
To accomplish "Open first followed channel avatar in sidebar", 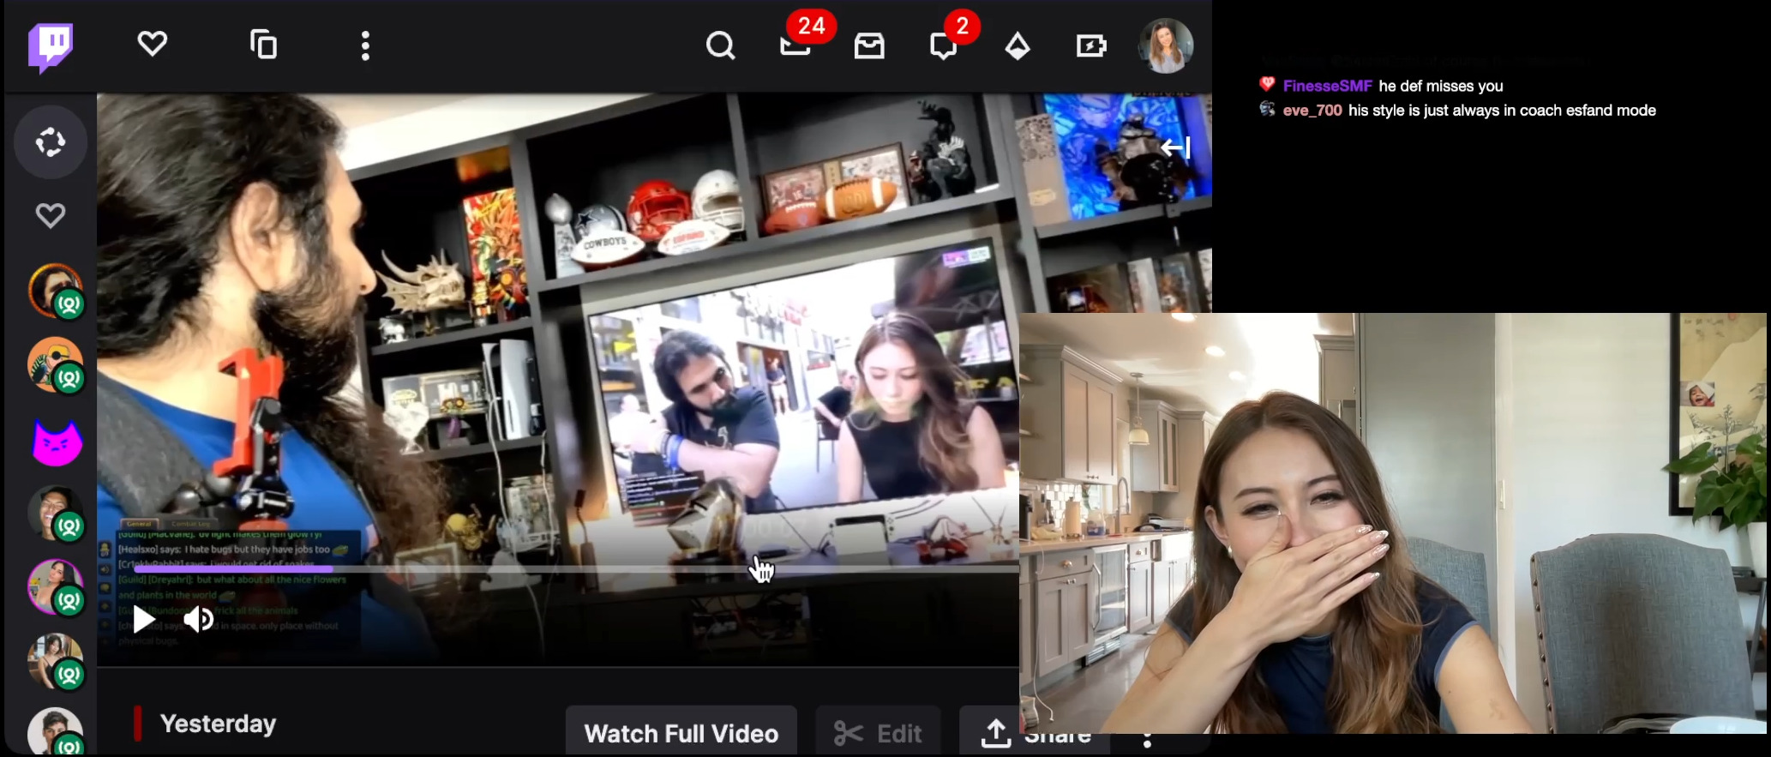I will tap(56, 291).
